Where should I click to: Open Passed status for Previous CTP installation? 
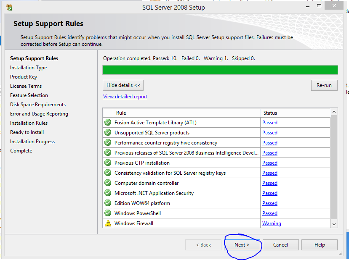coord(270,163)
